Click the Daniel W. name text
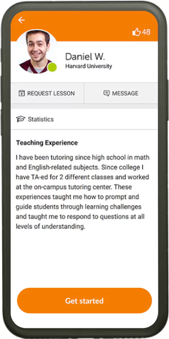The height and width of the screenshot is (339, 169). [85, 57]
